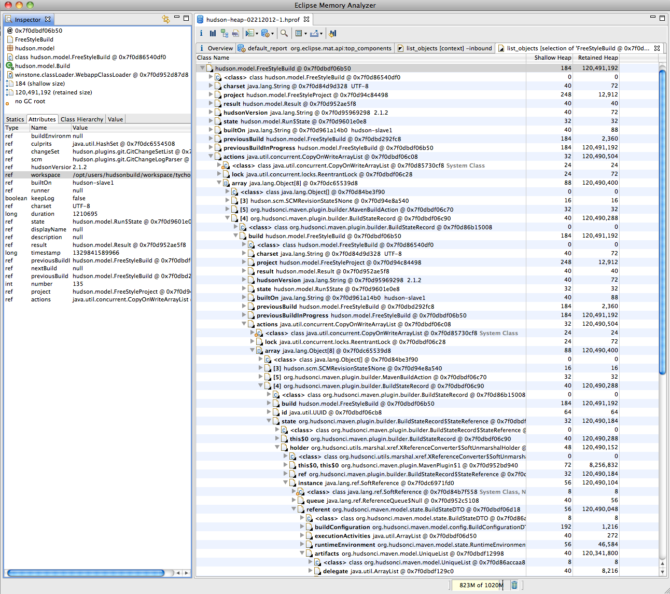
Task: Sort by the Retained Heap column header
Action: coord(595,58)
